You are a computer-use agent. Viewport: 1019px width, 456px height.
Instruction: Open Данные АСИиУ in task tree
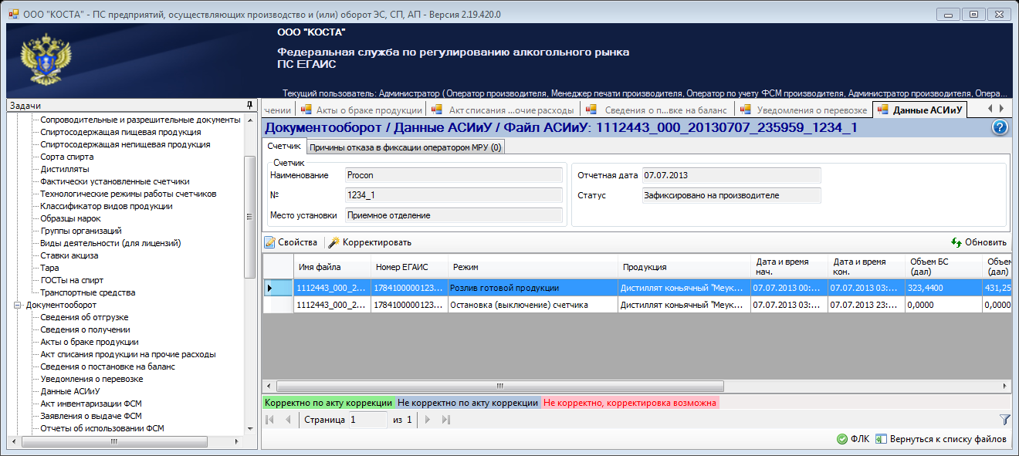coord(72,391)
